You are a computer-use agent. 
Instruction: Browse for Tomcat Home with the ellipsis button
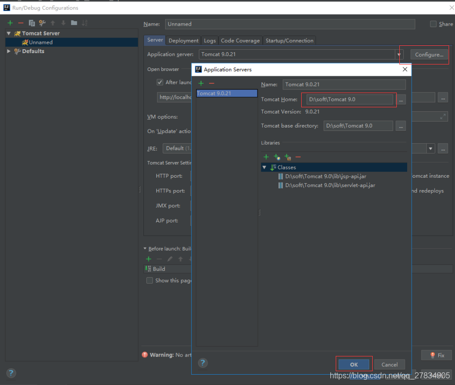401,100
